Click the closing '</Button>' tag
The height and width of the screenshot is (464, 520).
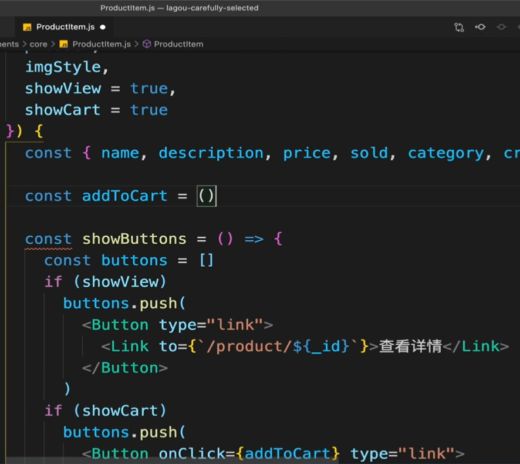pos(124,368)
